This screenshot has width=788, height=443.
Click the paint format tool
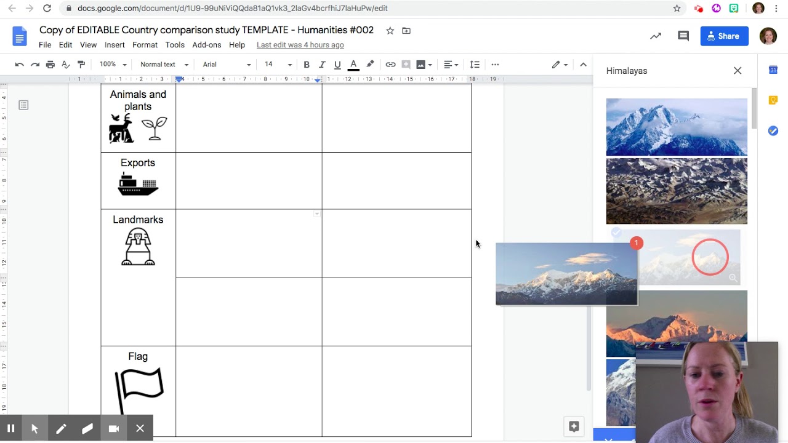[81, 65]
